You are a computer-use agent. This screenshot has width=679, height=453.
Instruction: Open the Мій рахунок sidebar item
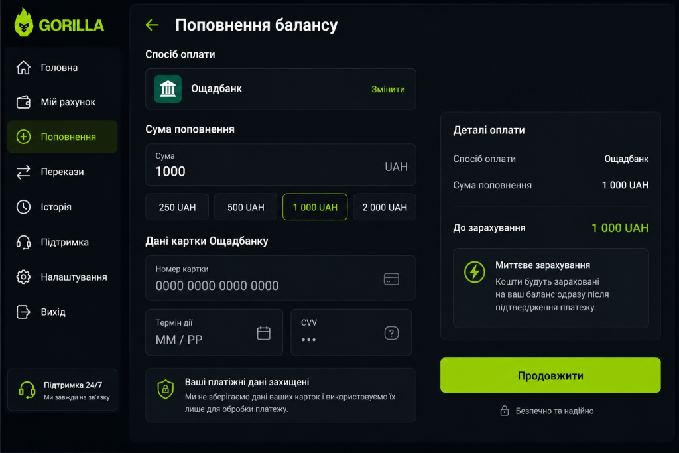click(62, 102)
